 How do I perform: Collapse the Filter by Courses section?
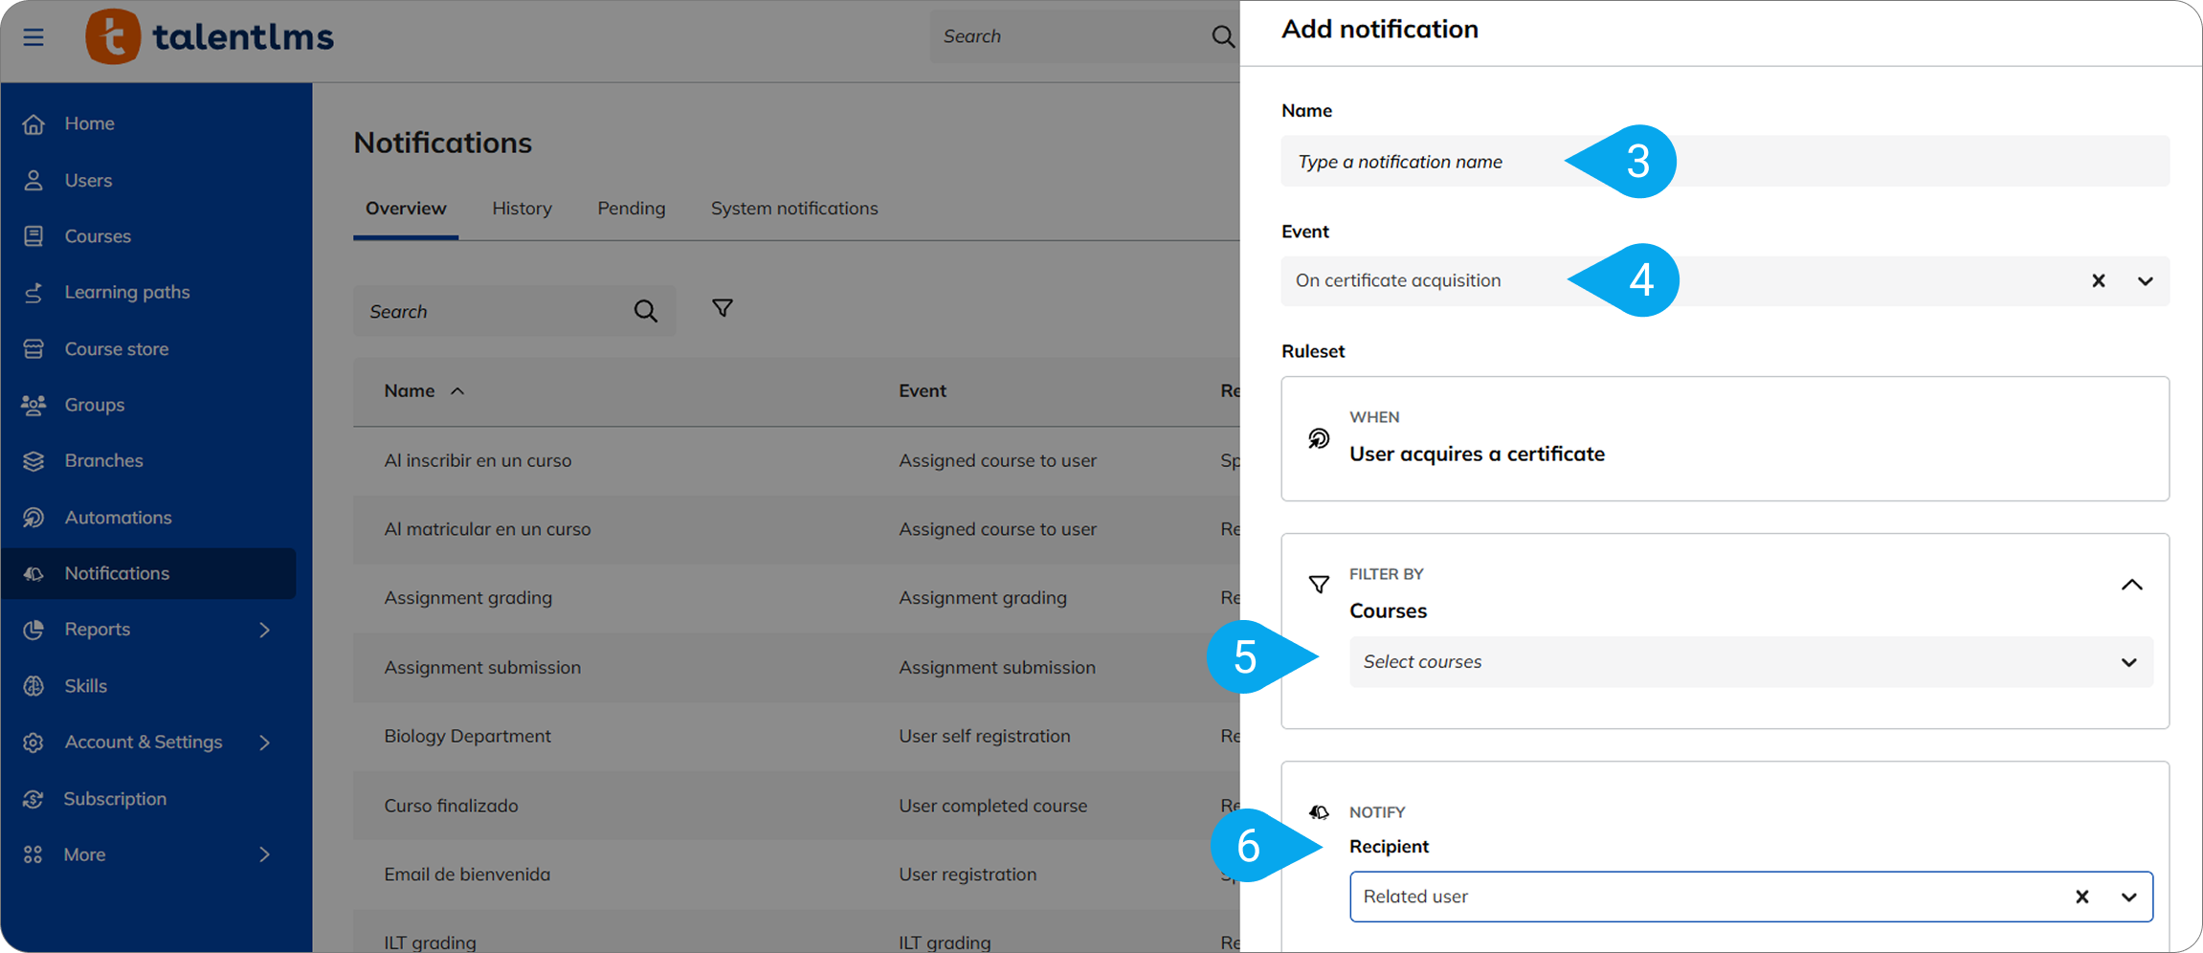(x=2131, y=586)
